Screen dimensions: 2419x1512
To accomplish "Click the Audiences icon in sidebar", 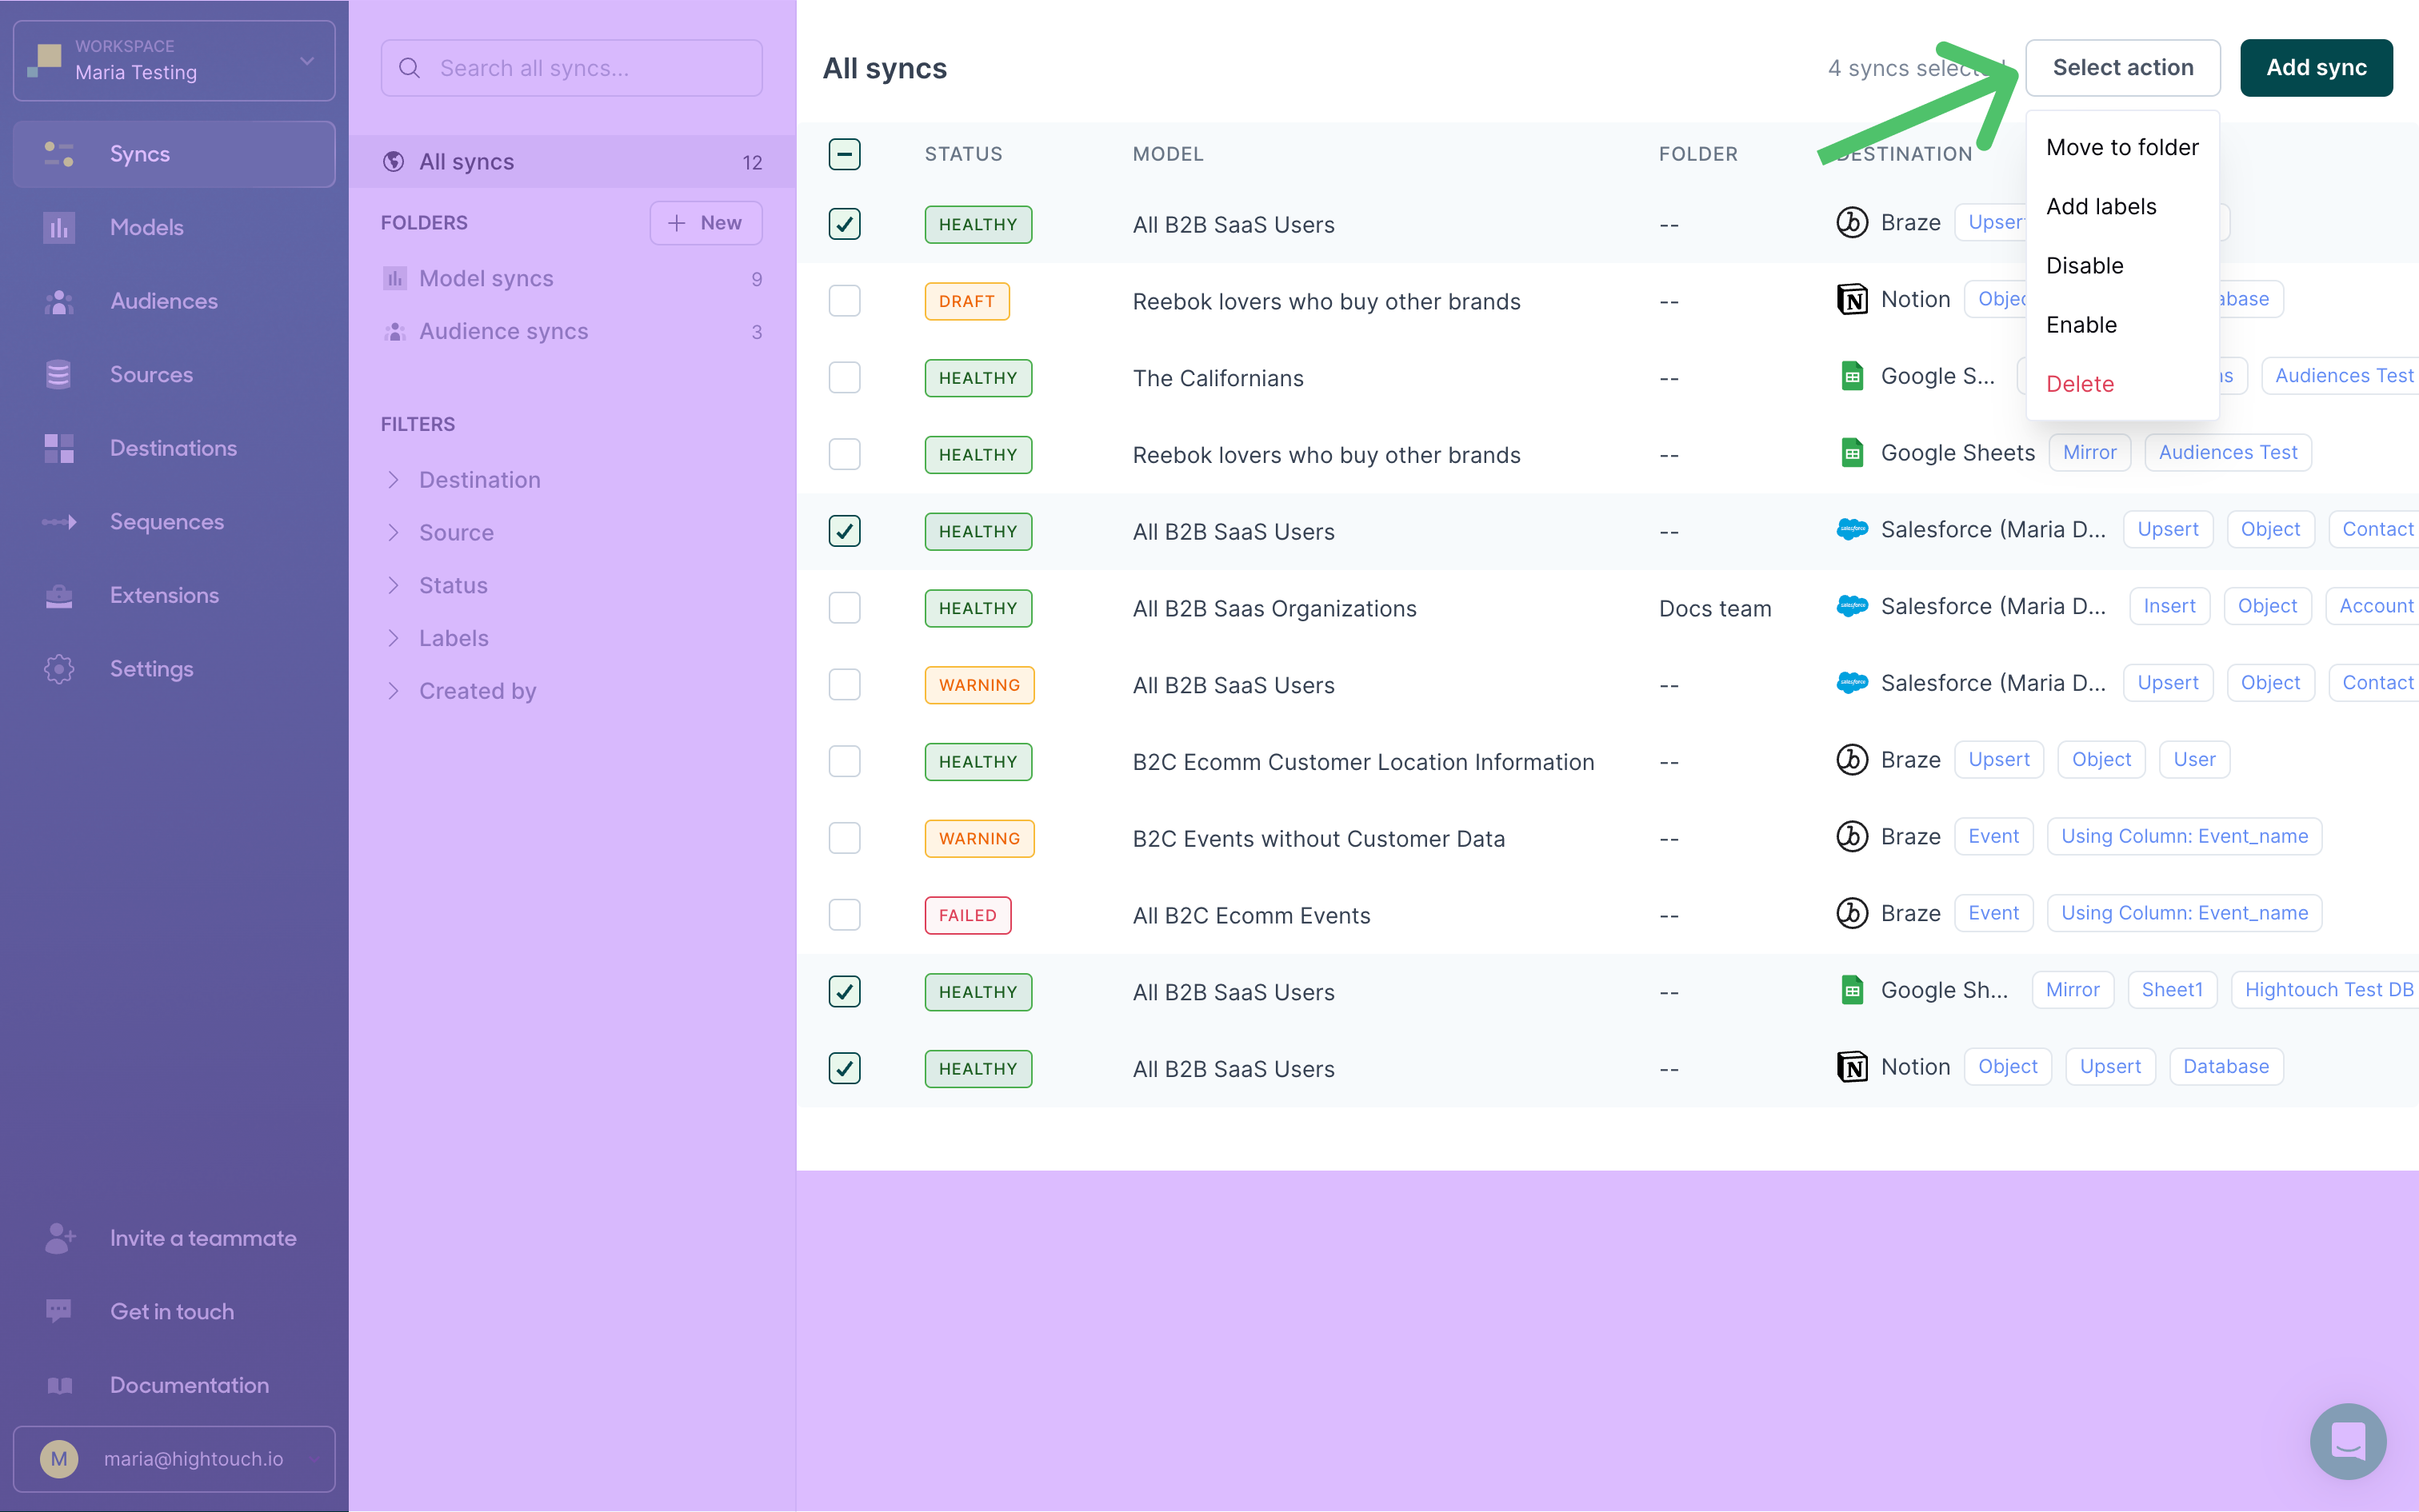I will 59,300.
